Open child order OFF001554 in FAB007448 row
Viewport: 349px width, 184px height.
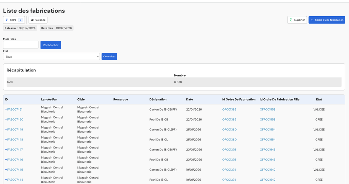point(268,139)
